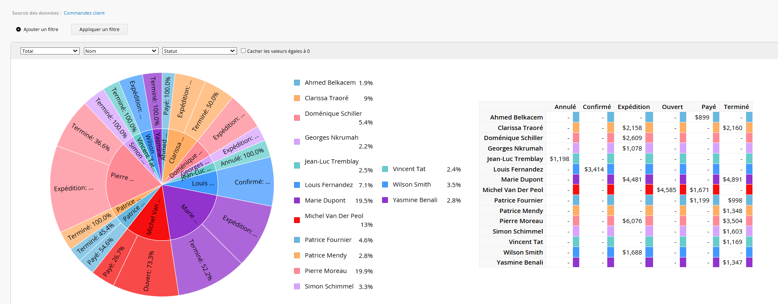Click the Terminé column header in the table
The width and height of the screenshot is (778, 304).
tap(736, 107)
